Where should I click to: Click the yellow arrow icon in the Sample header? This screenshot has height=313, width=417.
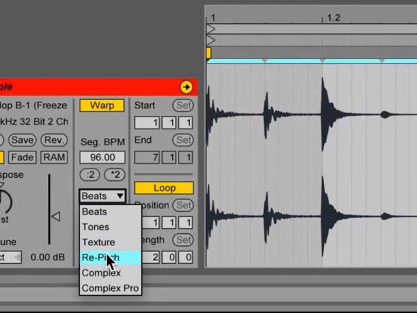coord(186,87)
